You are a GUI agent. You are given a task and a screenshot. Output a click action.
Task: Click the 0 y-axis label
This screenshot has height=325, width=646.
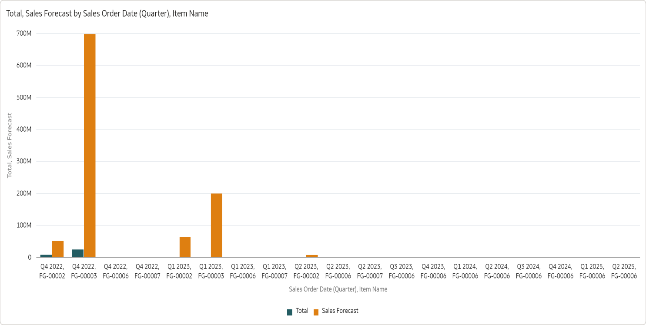[30, 257]
